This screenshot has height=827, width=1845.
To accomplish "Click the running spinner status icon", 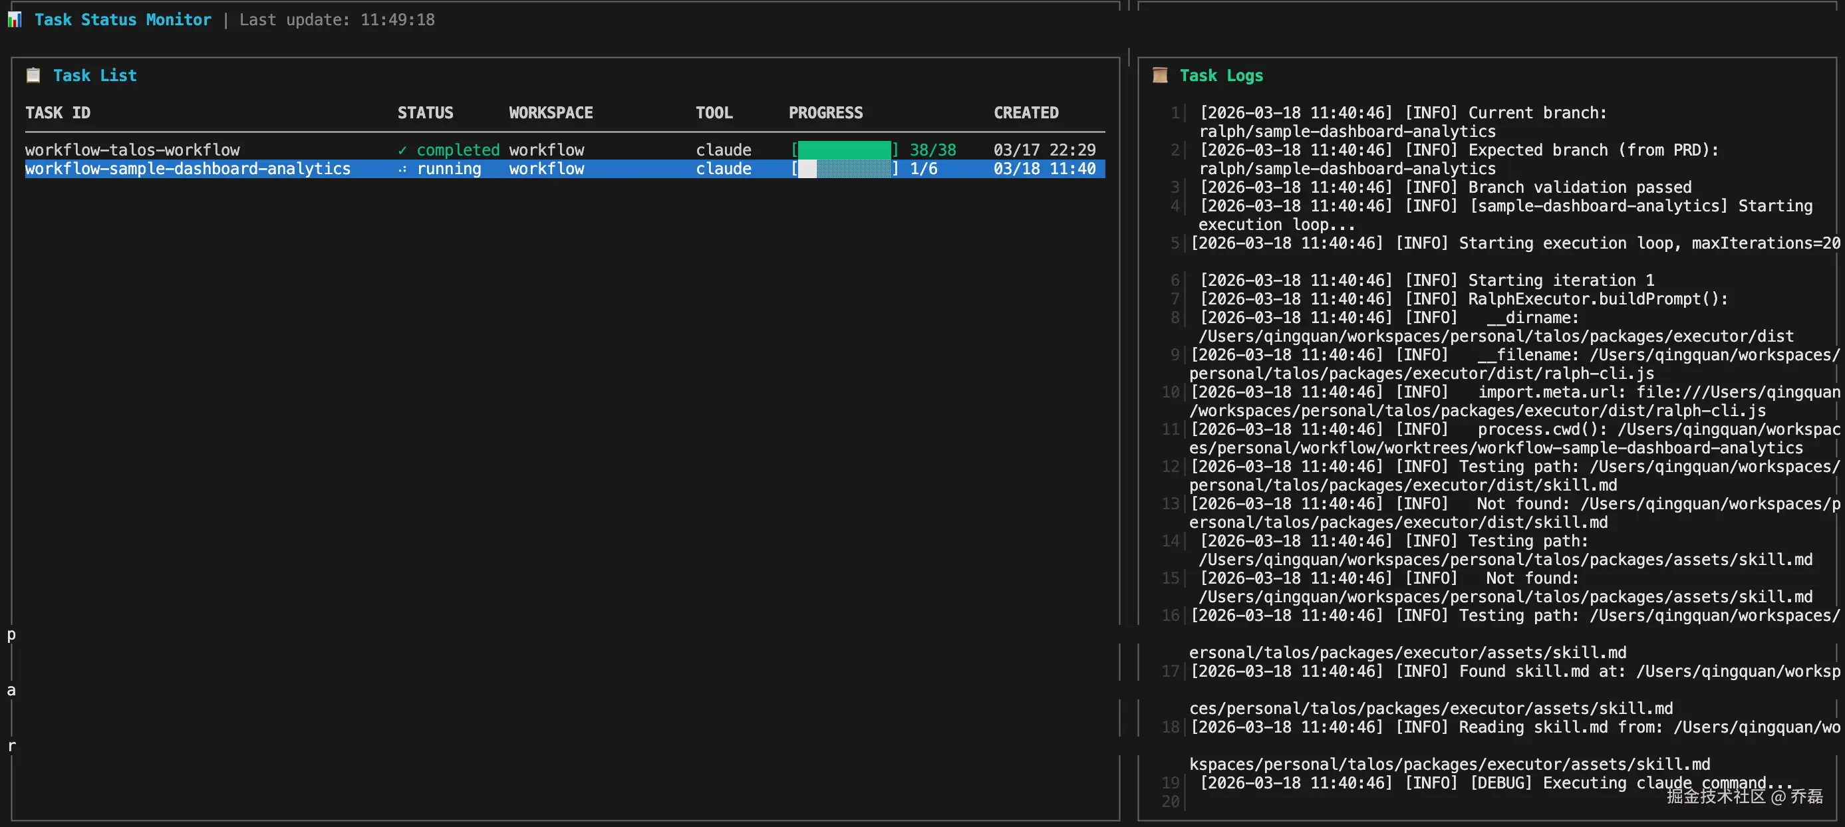I will (x=402, y=169).
